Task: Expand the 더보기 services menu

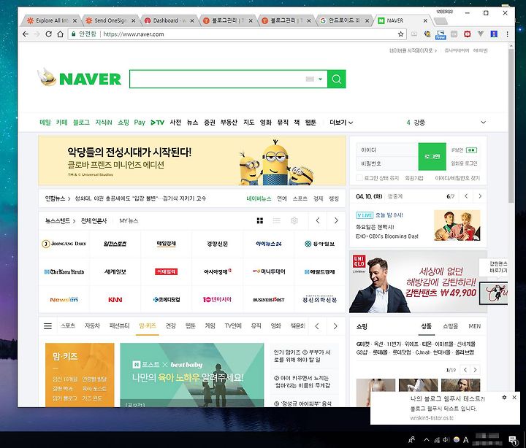Action: point(341,123)
